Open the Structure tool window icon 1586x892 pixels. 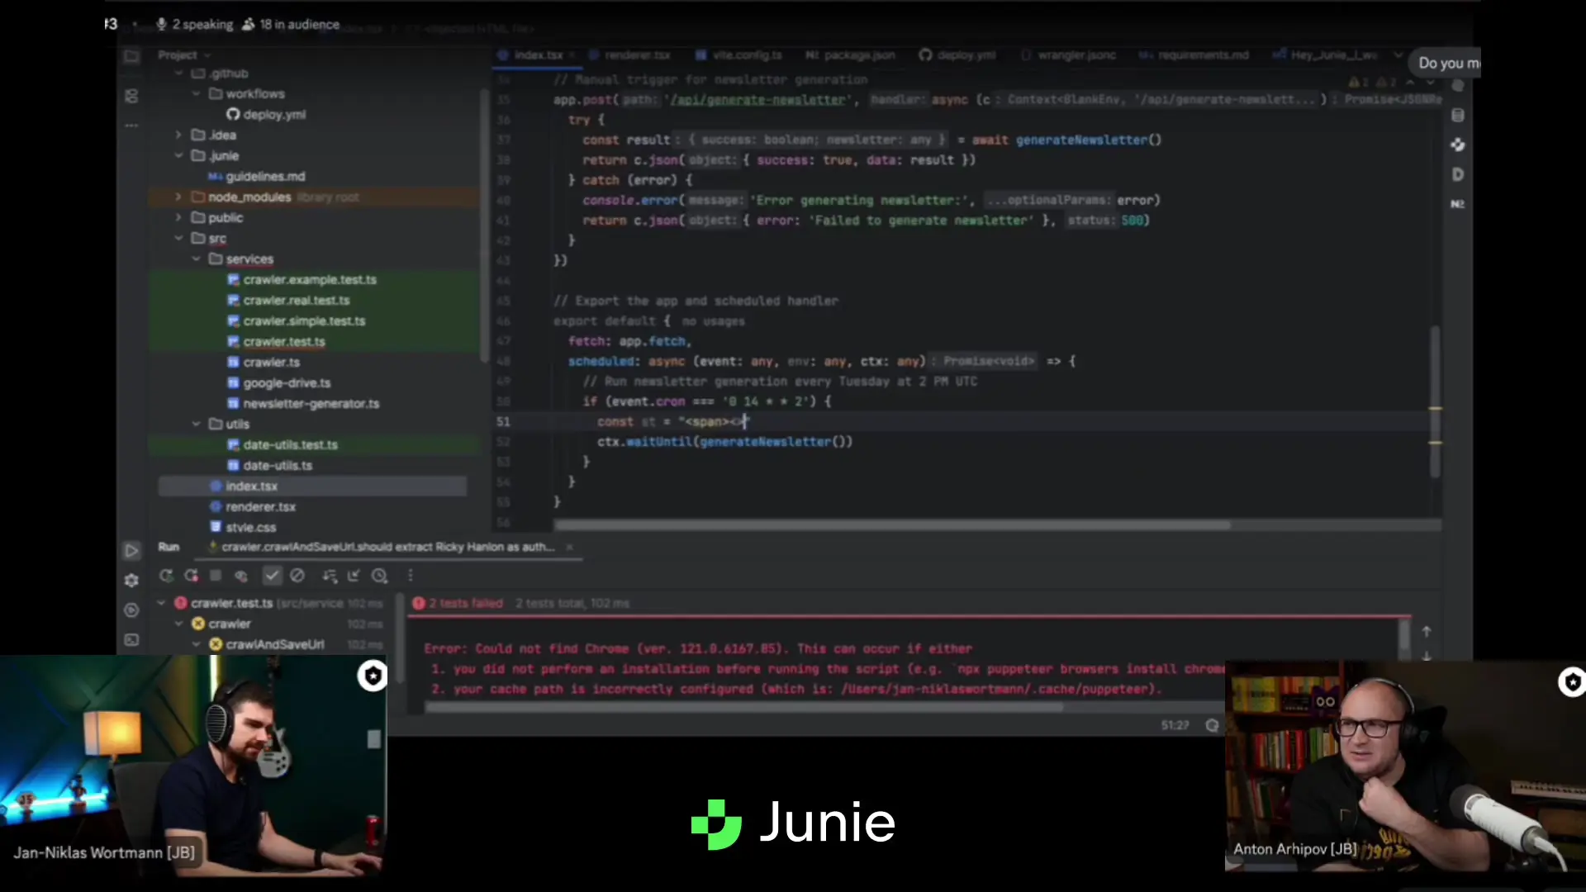[x=131, y=97]
